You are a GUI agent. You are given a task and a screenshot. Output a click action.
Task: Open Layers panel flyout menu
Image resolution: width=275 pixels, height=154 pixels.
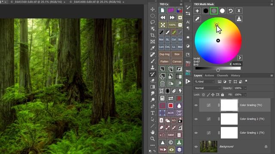(x=272, y=75)
